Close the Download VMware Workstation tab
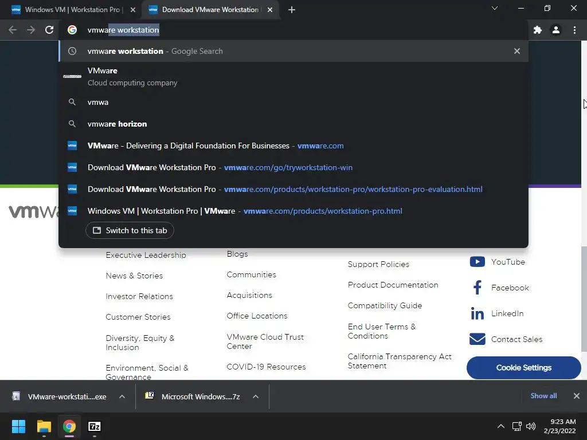This screenshot has width=587, height=440. pyautogui.click(x=270, y=10)
